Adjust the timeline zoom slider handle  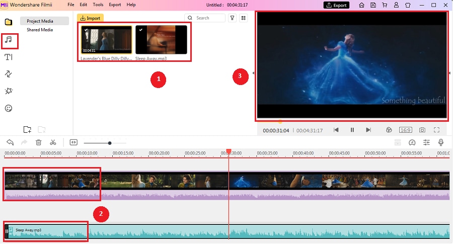(x=110, y=143)
